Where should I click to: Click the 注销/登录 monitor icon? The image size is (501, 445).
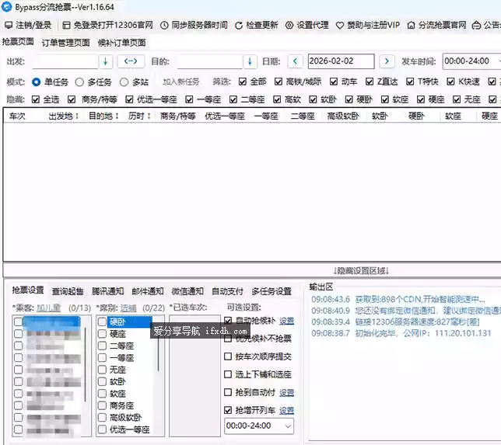pyautogui.click(x=9, y=25)
